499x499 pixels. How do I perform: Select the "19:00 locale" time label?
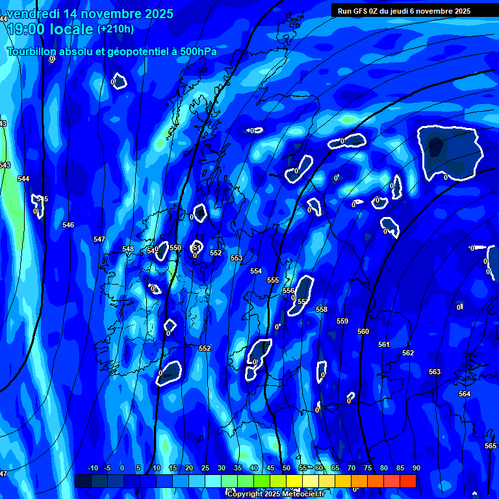(x=50, y=29)
